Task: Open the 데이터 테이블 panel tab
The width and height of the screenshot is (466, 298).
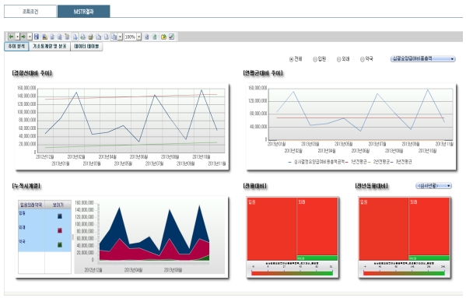Action: [86, 47]
